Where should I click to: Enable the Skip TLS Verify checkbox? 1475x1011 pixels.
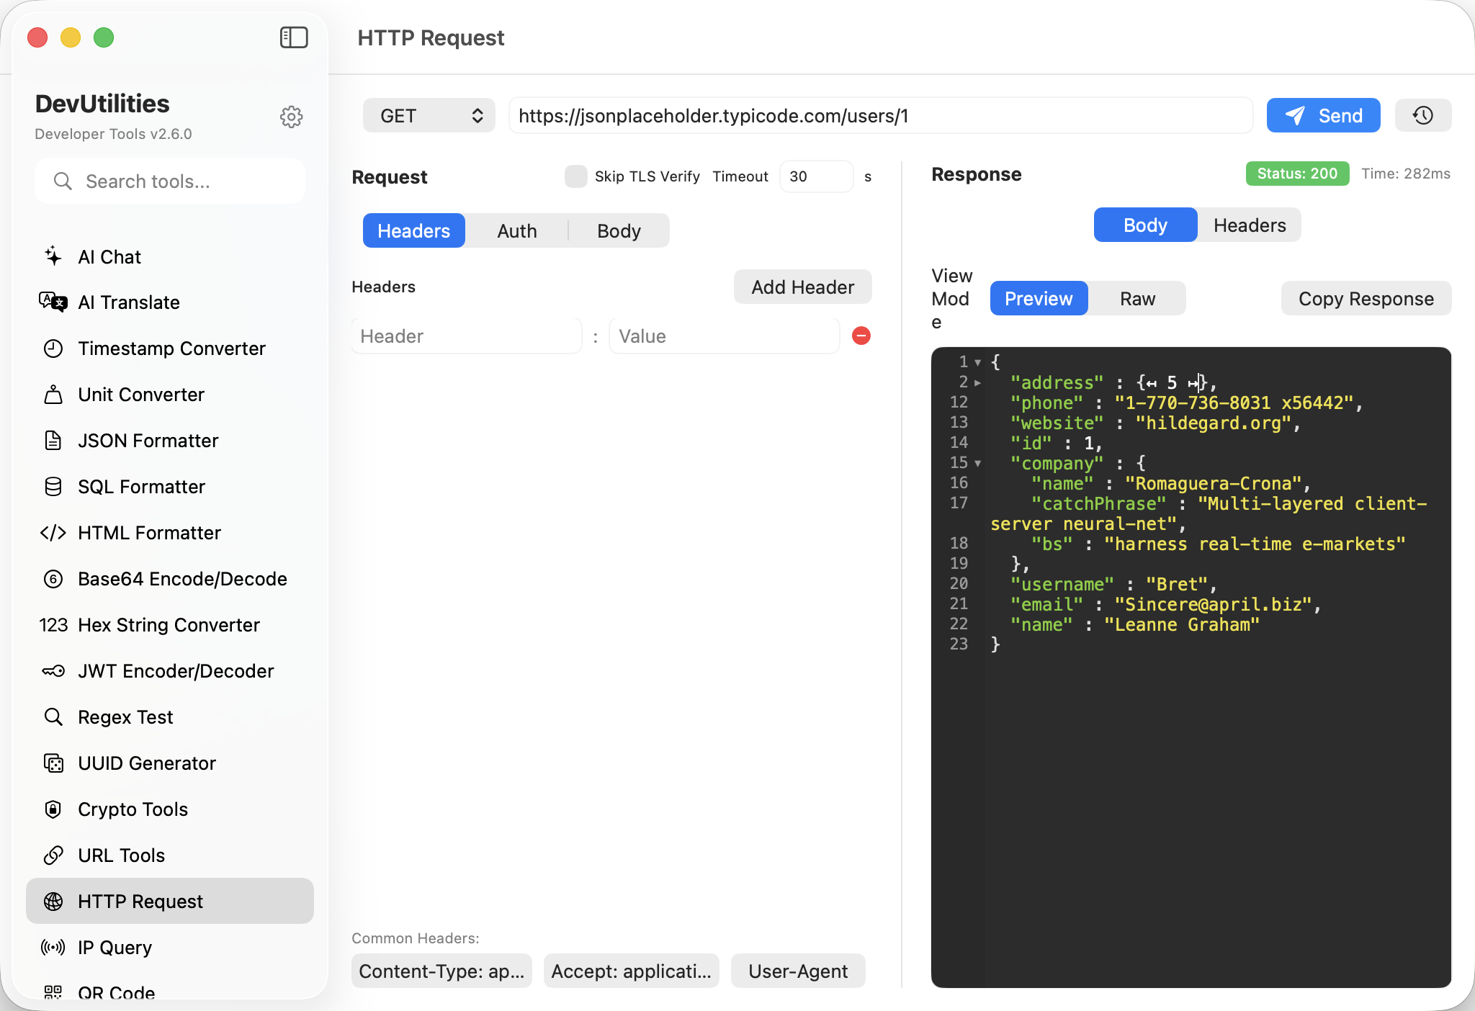[575, 176]
